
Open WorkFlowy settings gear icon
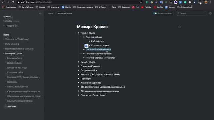tap(210, 13)
